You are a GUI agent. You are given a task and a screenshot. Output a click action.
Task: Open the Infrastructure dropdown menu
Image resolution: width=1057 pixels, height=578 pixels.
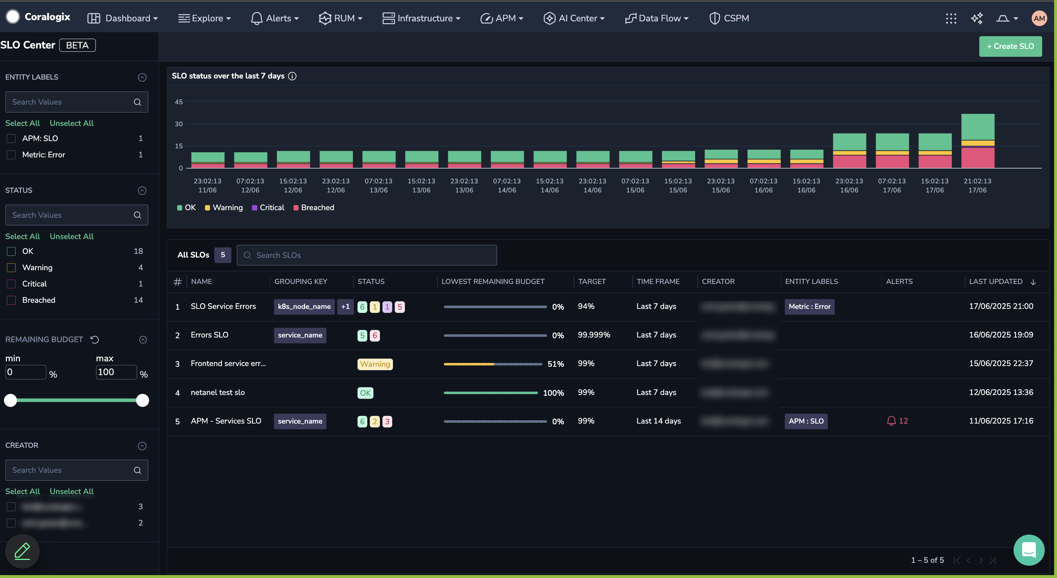tap(421, 18)
